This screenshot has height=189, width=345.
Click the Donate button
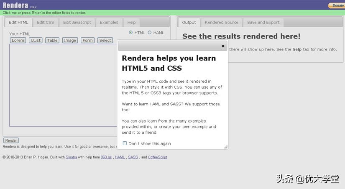tap(337, 5)
